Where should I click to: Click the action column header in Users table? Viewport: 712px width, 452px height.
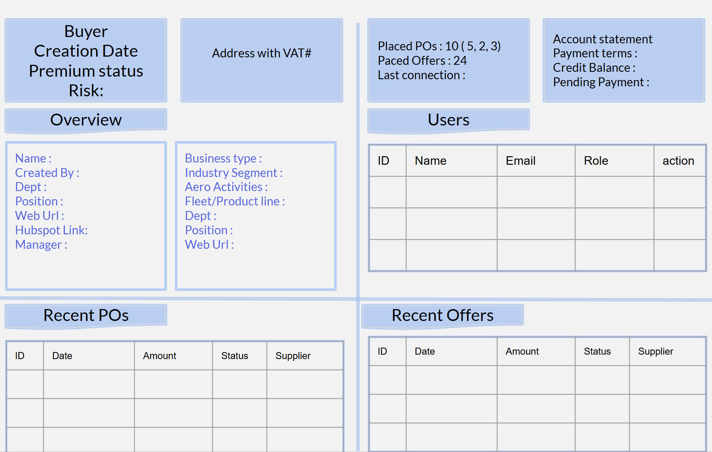(678, 161)
